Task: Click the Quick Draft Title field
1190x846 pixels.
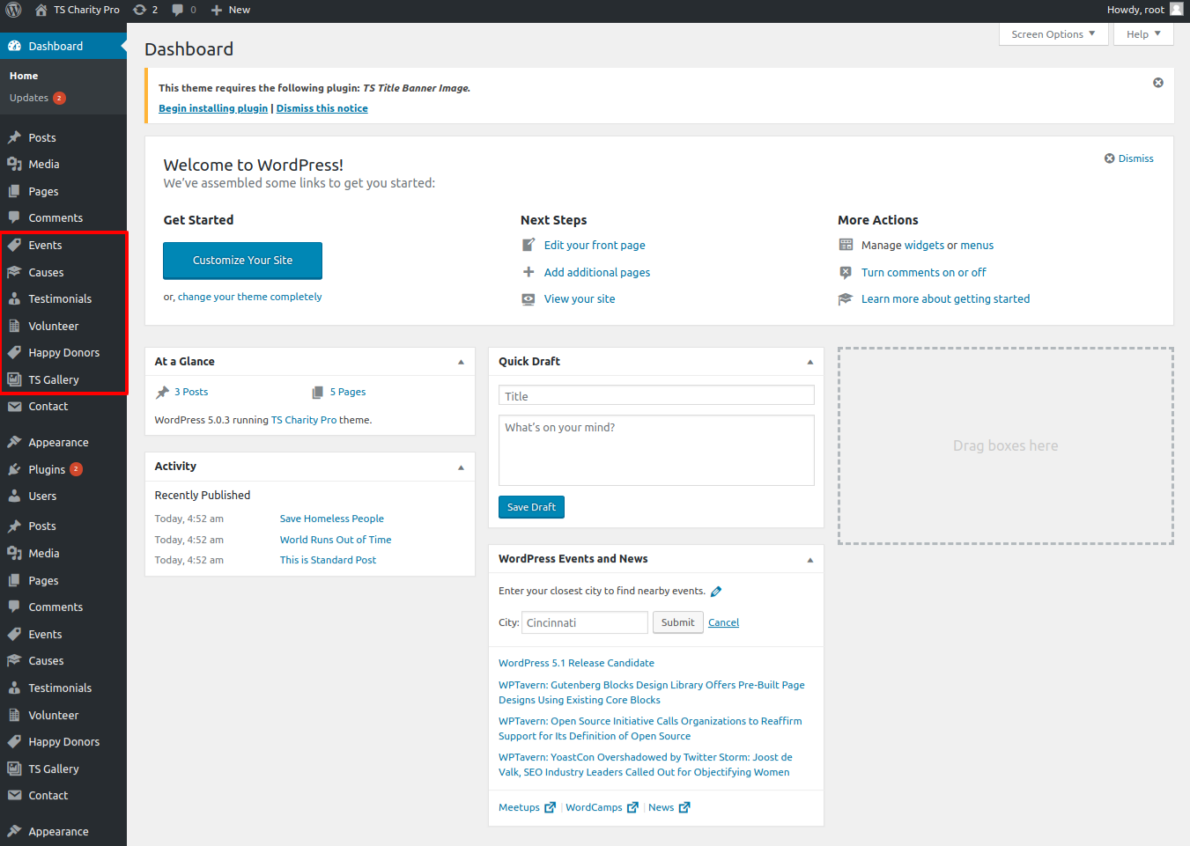Action: pos(655,396)
